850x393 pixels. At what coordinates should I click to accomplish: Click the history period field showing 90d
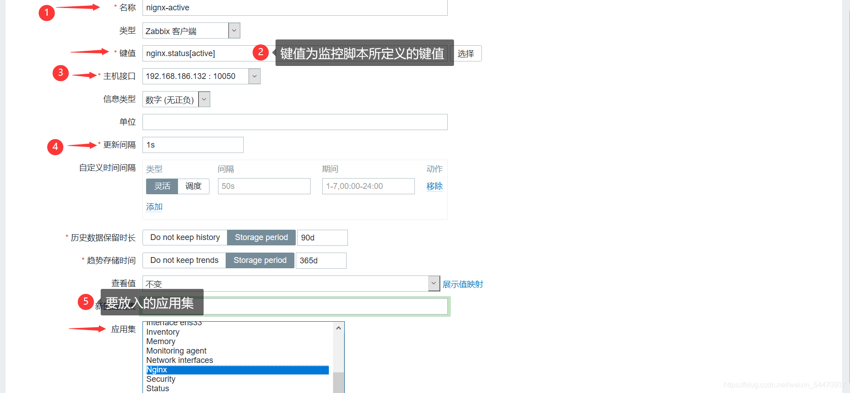coord(322,238)
